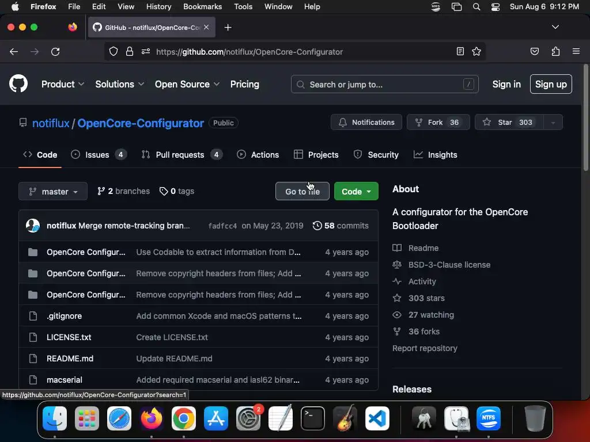590x442 pixels.
Task: Open the macserial file
Action: coord(65,380)
